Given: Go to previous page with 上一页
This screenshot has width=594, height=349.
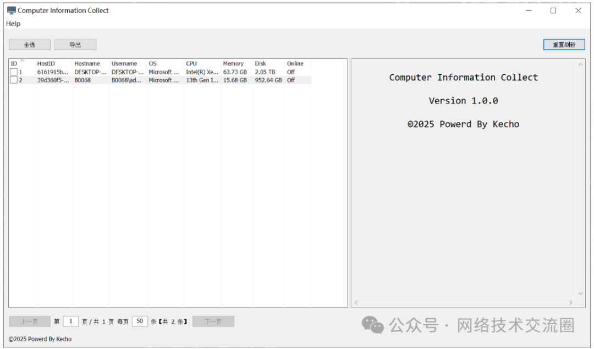Looking at the screenshot, I should coord(29,321).
